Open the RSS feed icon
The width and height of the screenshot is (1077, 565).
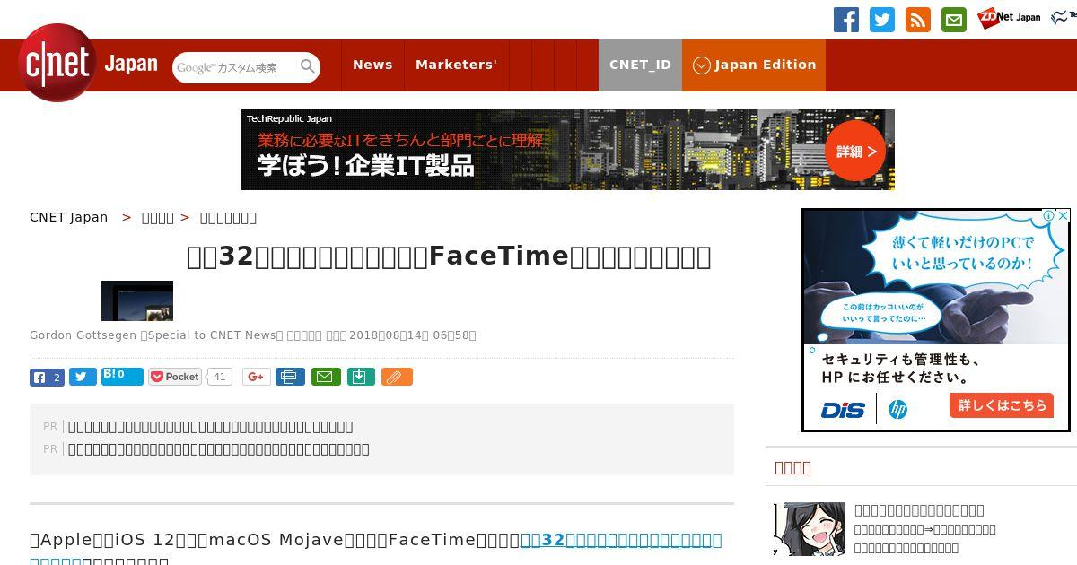(x=918, y=20)
